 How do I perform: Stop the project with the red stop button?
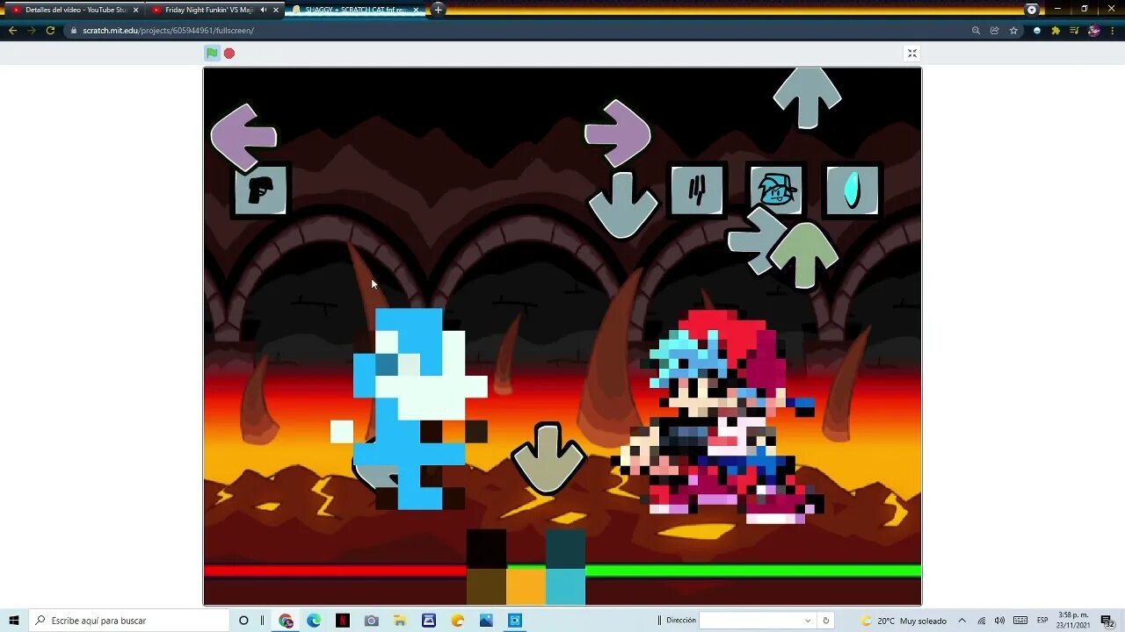[x=229, y=54]
